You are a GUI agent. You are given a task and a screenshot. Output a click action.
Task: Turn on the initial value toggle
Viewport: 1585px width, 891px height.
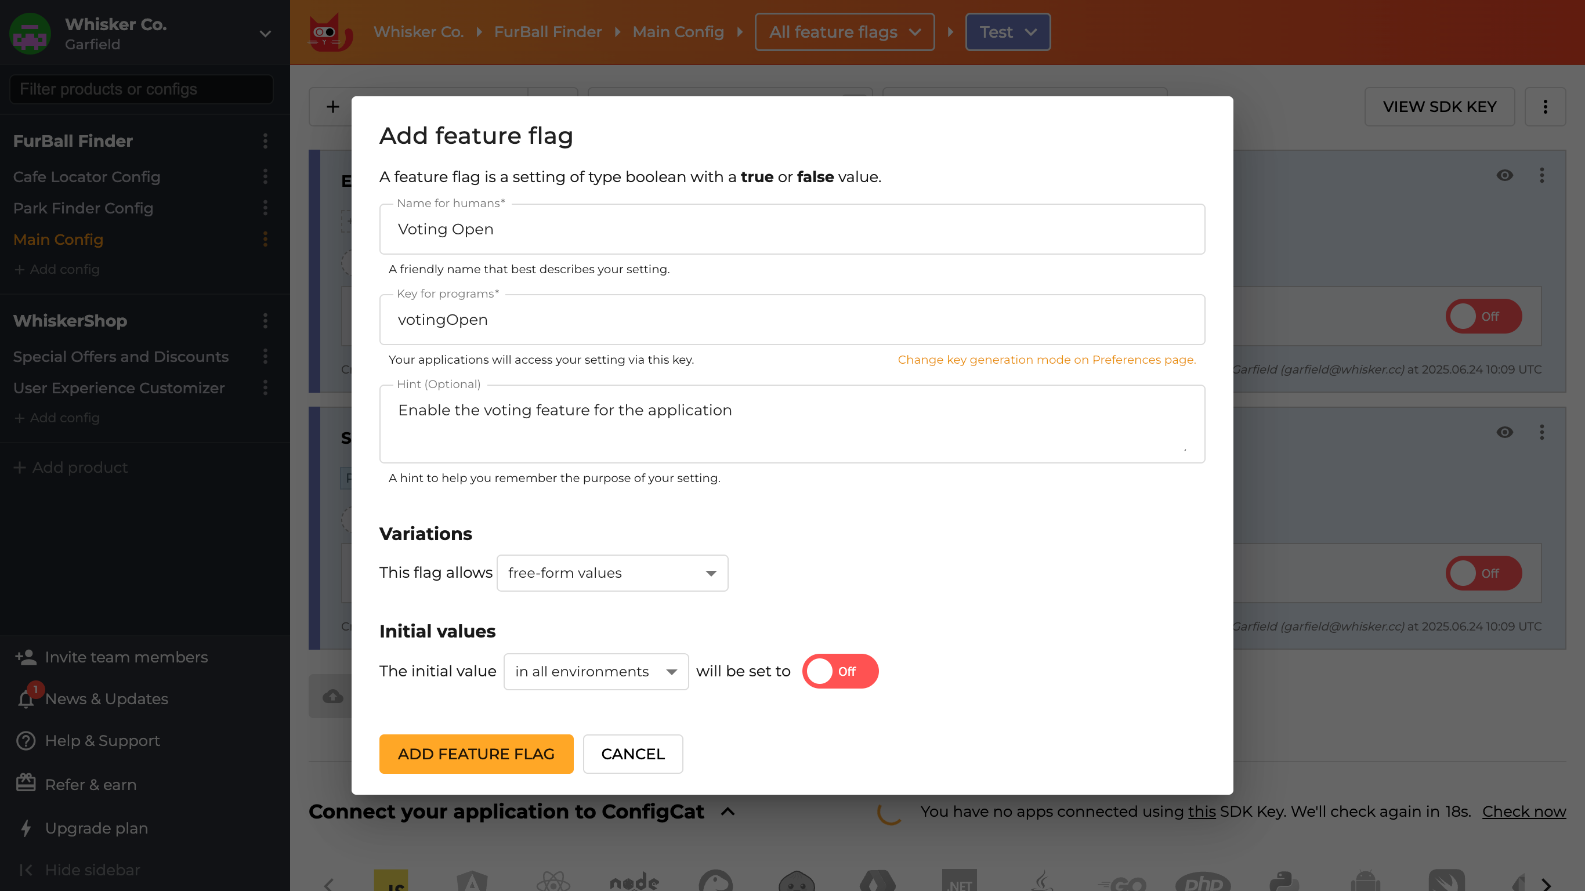pos(840,671)
